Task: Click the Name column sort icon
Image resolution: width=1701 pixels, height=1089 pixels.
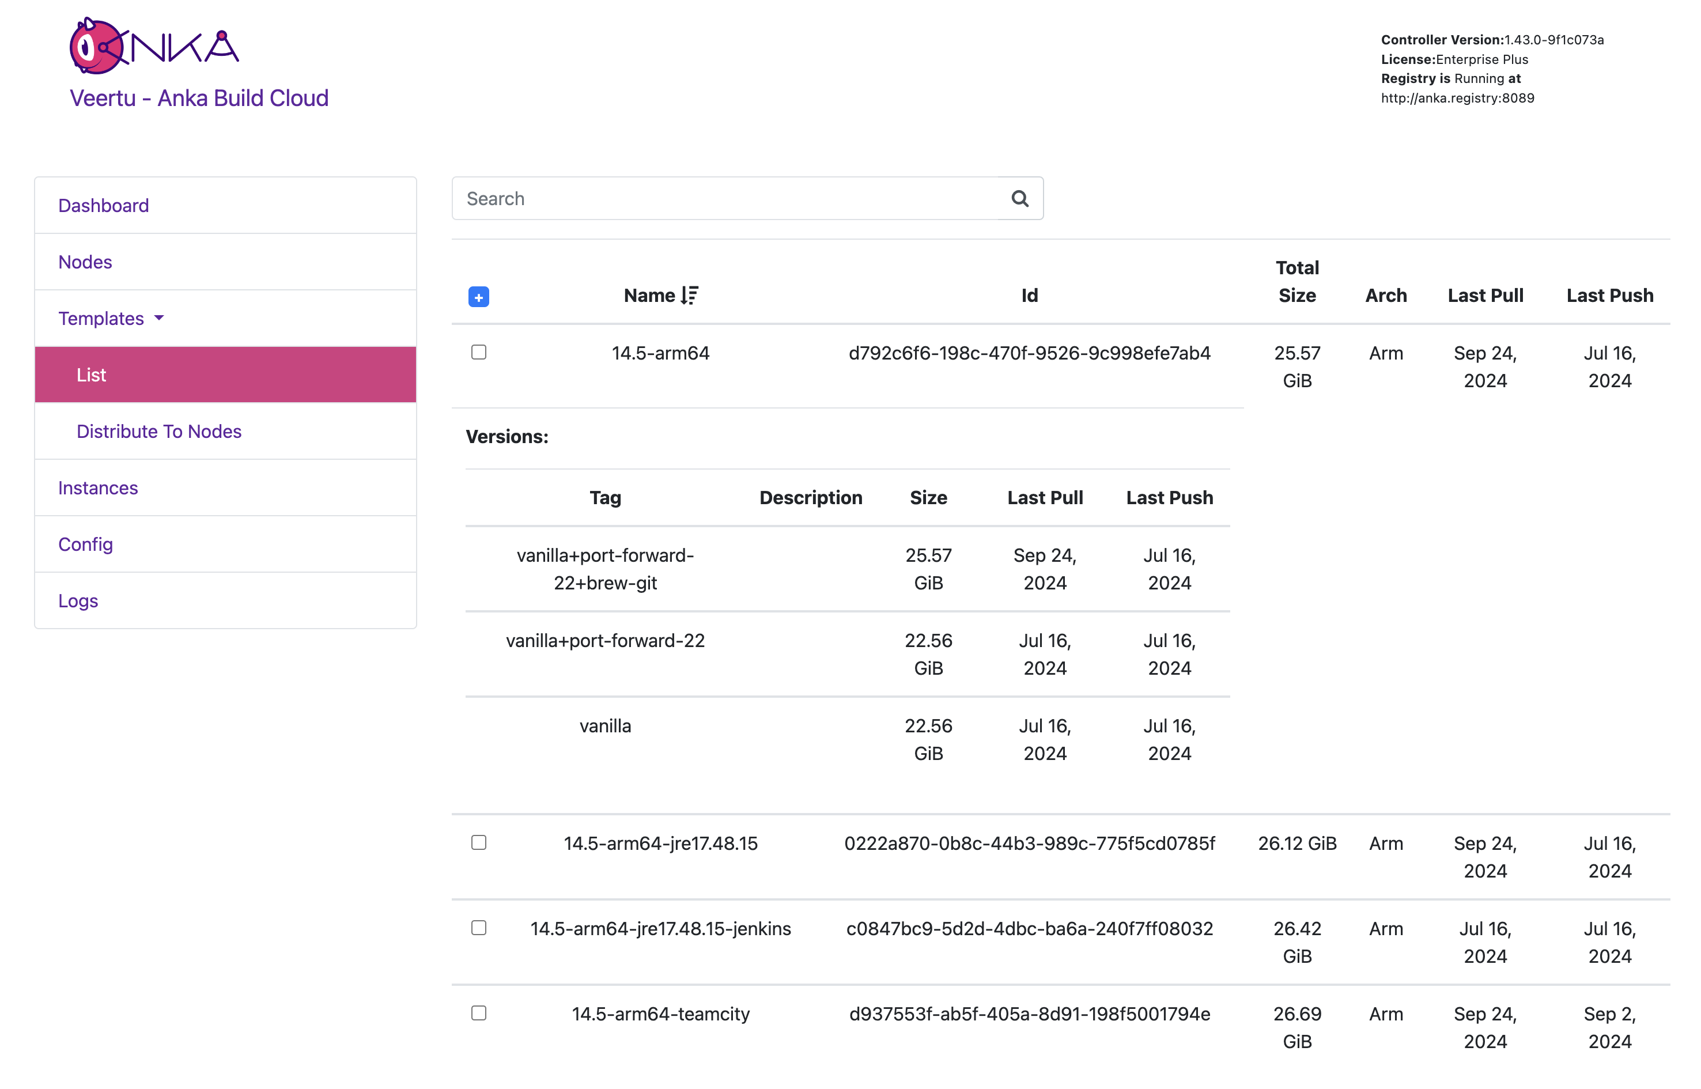Action: coord(689,296)
